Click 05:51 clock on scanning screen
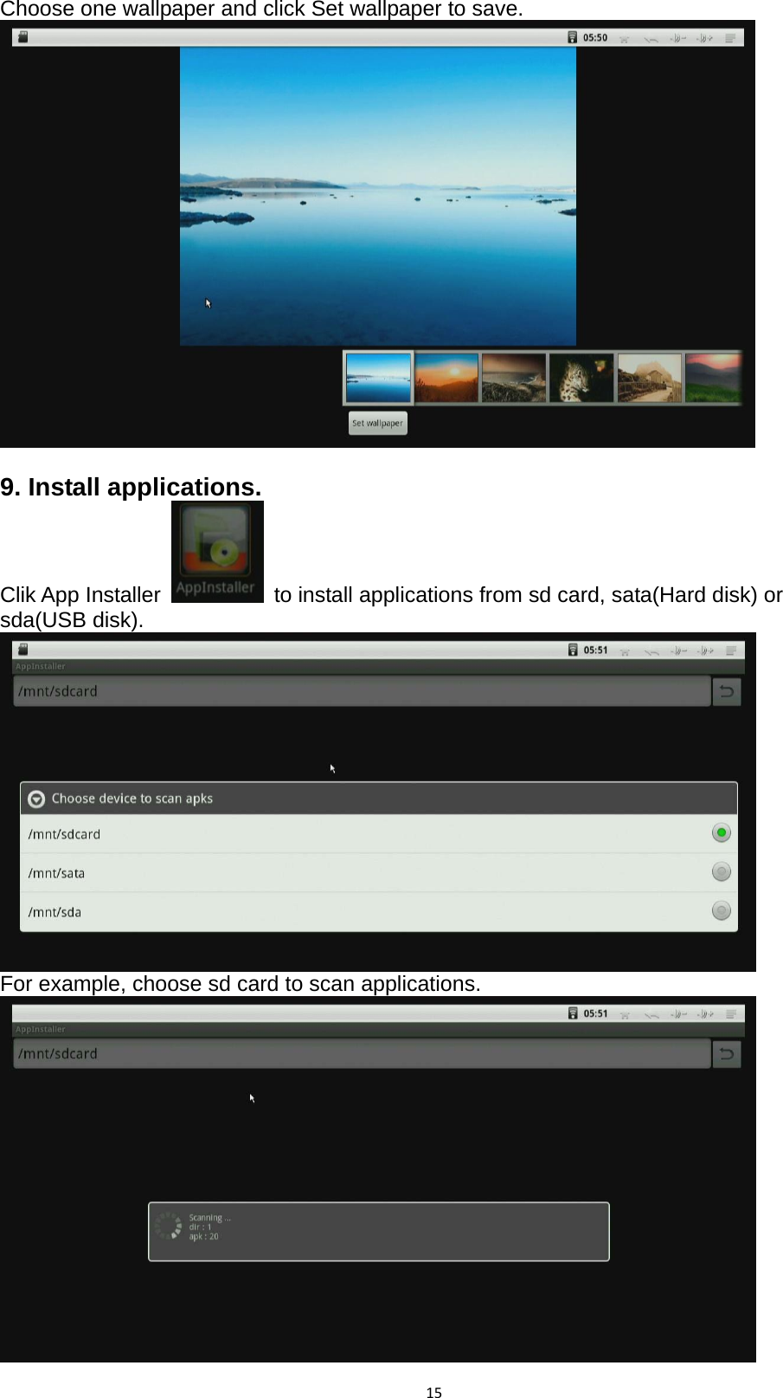783x1398 pixels. point(595,1014)
